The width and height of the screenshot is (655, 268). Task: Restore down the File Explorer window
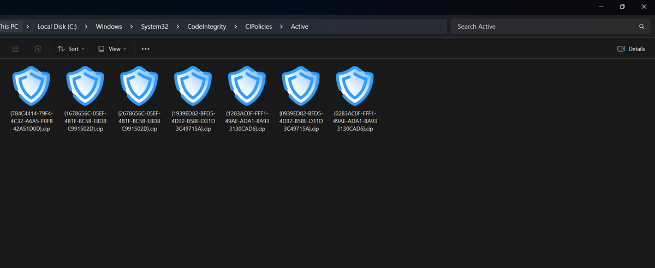pos(622,7)
